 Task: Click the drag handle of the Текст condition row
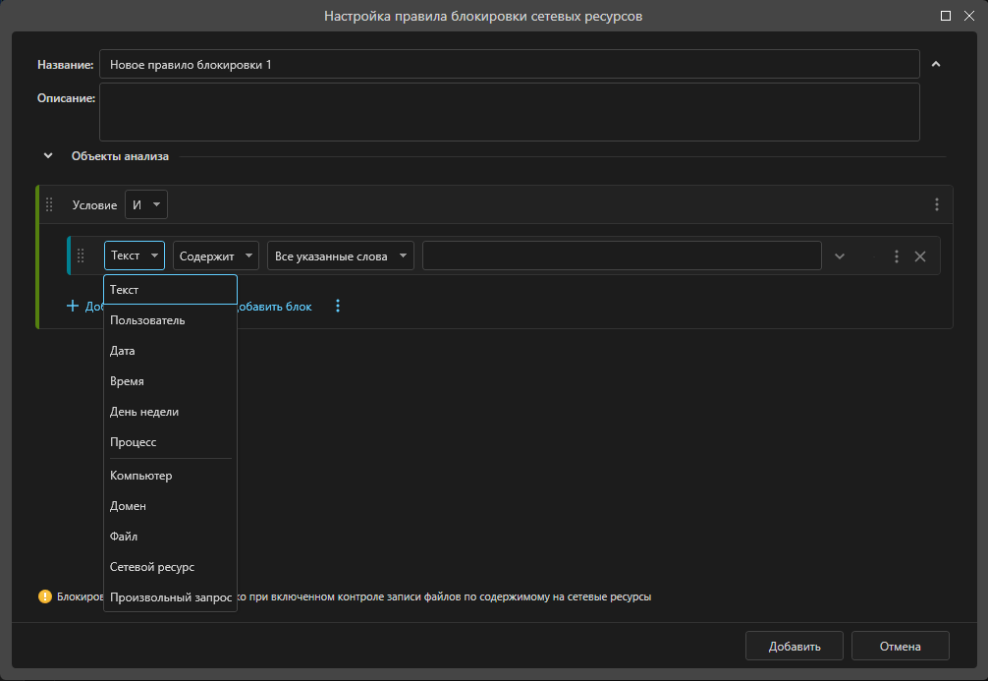(x=82, y=255)
